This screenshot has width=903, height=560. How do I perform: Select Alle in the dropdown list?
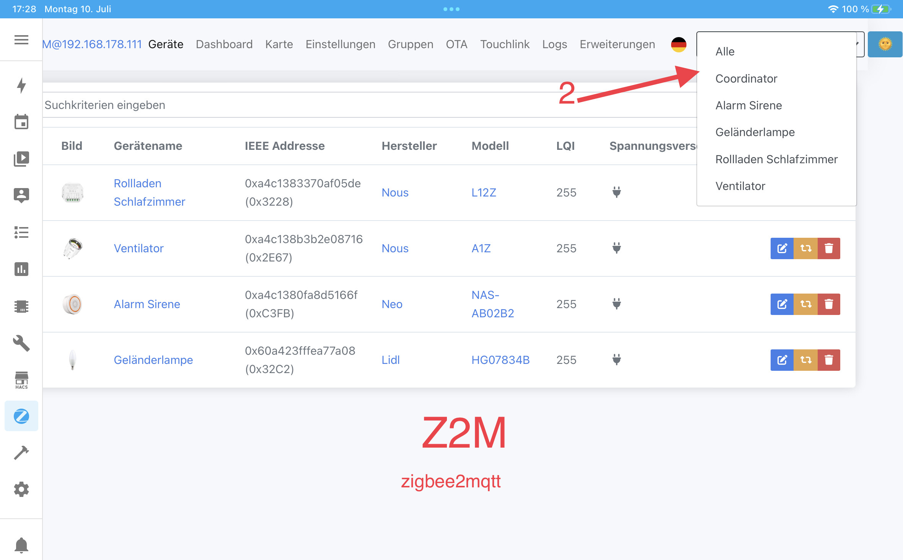point(725,52)
